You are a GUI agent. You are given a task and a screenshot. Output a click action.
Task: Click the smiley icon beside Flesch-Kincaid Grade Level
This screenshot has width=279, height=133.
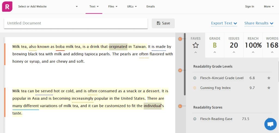[195, 78]
